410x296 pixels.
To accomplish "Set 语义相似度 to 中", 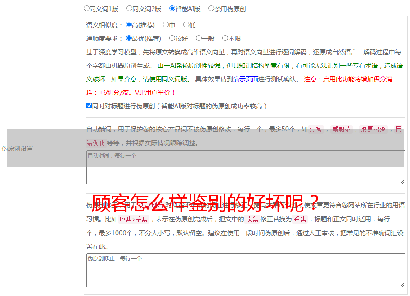I will click(166, 25).
